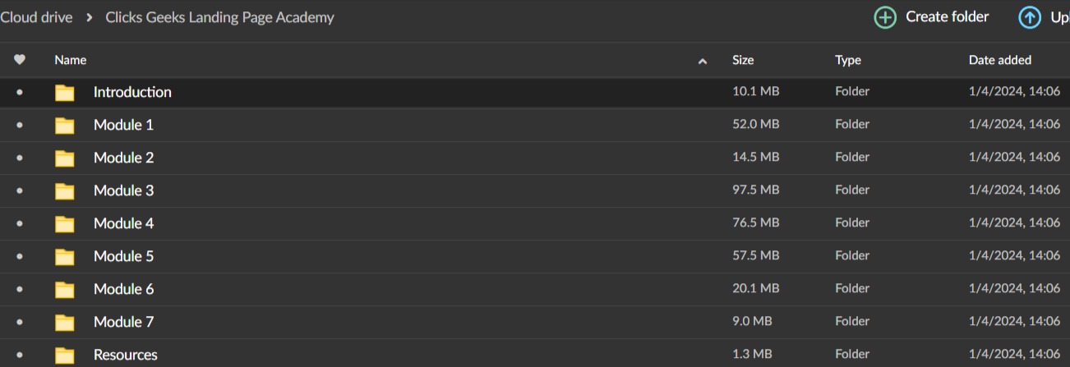This screenshot has height=367, width=1070.
Task: Click the Module 3 folder icon
Action: [64, 191]
